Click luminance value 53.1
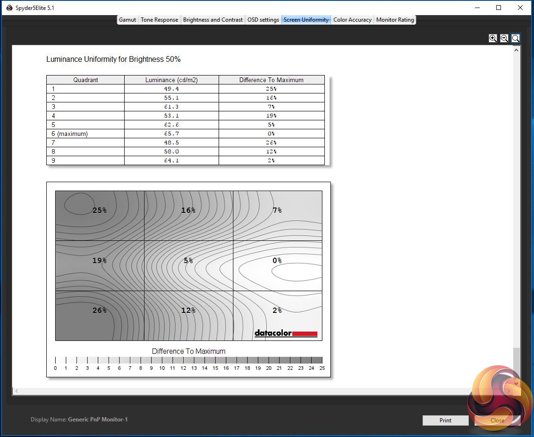534x437 pixels. point(171,116)
